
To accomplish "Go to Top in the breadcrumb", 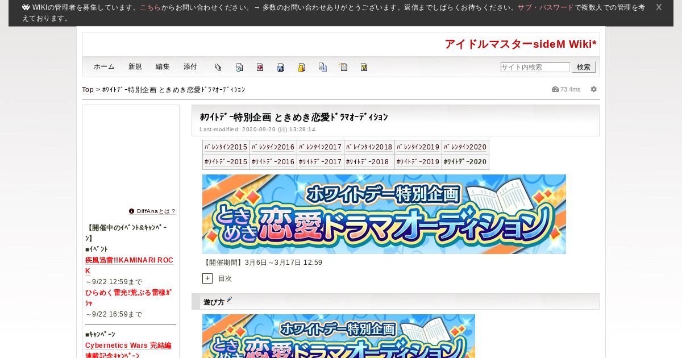I will tap(88, 90).
